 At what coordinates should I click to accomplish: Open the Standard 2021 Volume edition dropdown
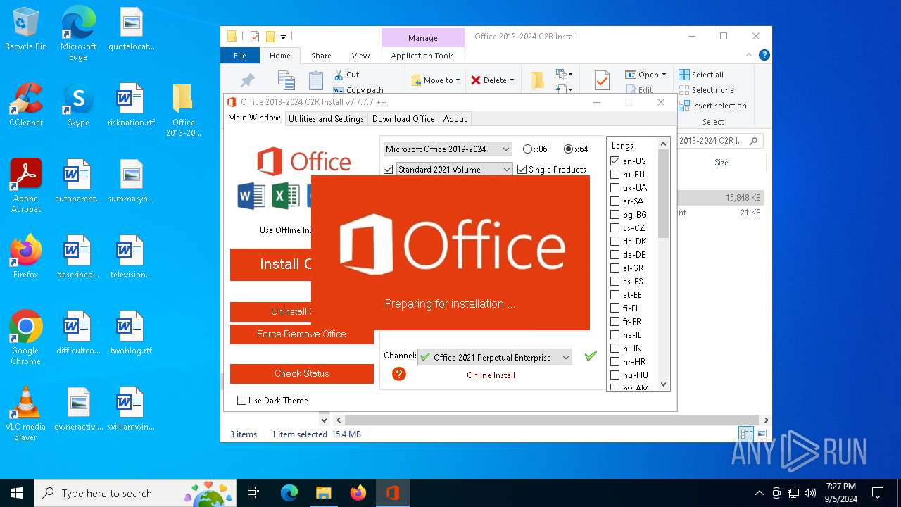(454, 170)
